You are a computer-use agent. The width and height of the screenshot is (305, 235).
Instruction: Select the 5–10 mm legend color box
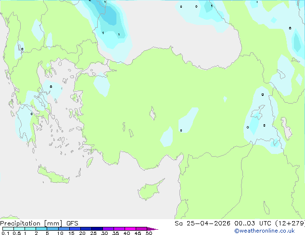click(52, 229)
